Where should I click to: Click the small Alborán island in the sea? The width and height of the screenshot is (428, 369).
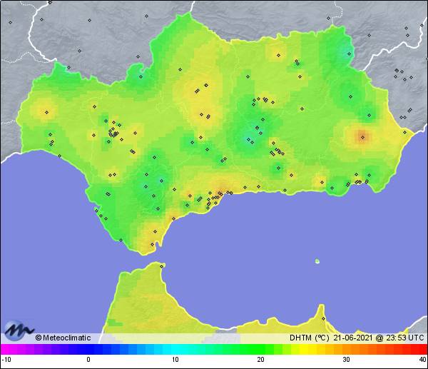coord(317,261)
